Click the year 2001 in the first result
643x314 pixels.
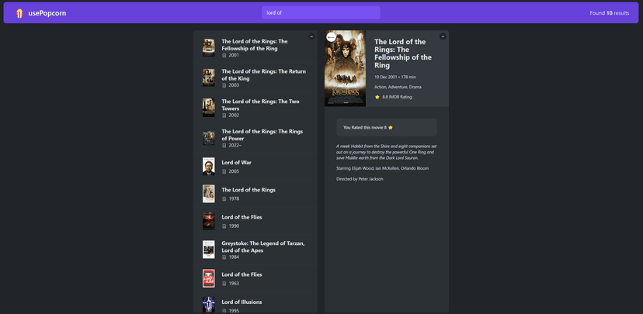[x=234, y=55]
